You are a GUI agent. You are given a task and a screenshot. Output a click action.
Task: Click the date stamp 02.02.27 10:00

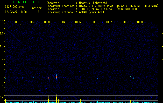tap(16, 12)
